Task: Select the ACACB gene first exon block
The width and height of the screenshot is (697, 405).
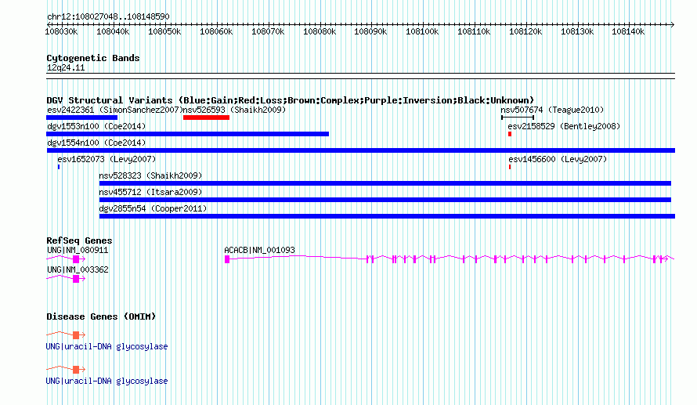Action: click(227, 259)
